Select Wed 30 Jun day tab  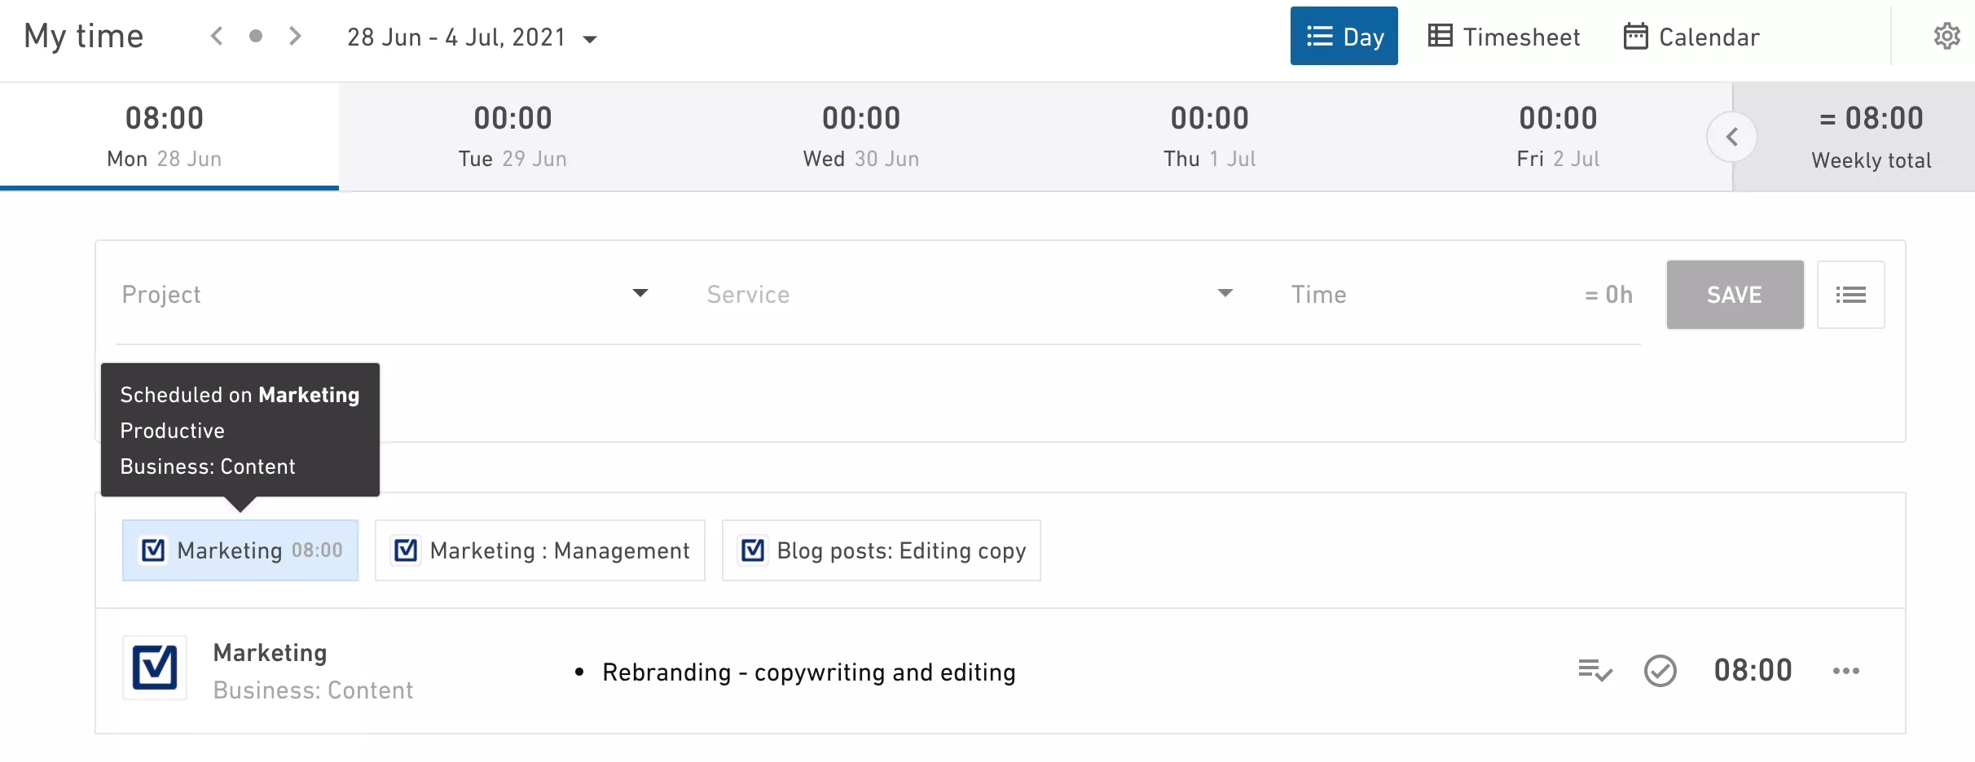point(861,136)
